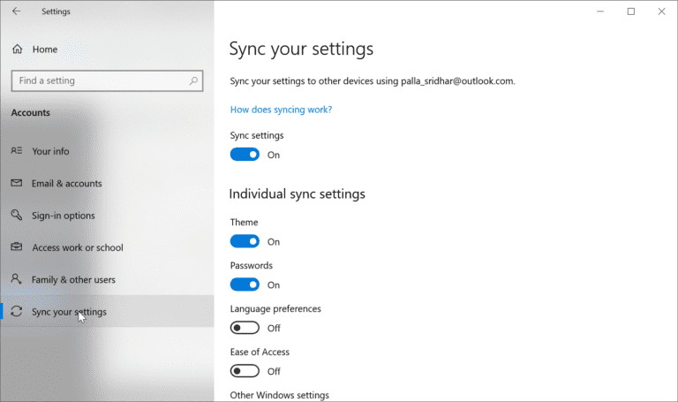Click the search magnifier icon
The height and width of the screenshot is (402, 678).
click(x=194, y=80)
